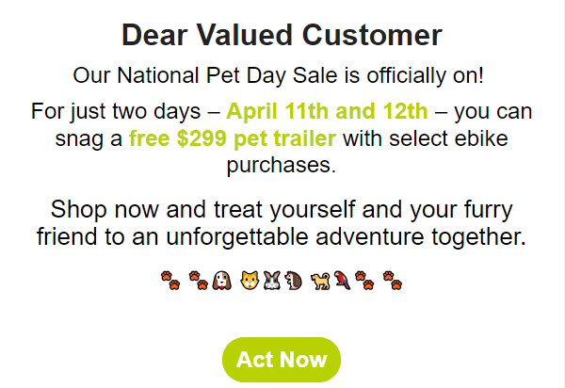Select the rabbit face emoji
565x388 pixels.
click(x=272, y=281)
